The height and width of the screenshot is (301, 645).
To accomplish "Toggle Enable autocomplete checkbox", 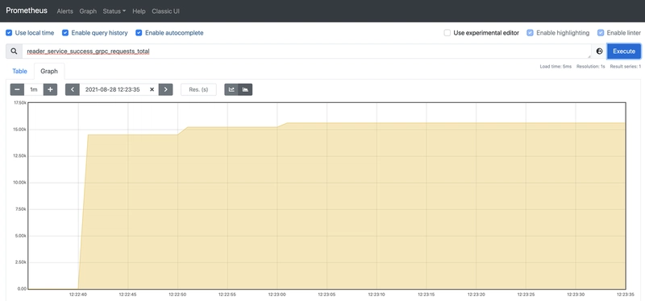I will [139, 33].
